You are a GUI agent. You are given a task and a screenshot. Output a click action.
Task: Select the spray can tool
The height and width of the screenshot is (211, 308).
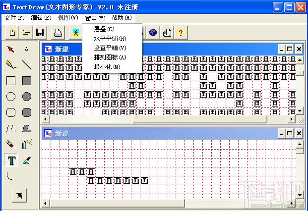[27, 144]
